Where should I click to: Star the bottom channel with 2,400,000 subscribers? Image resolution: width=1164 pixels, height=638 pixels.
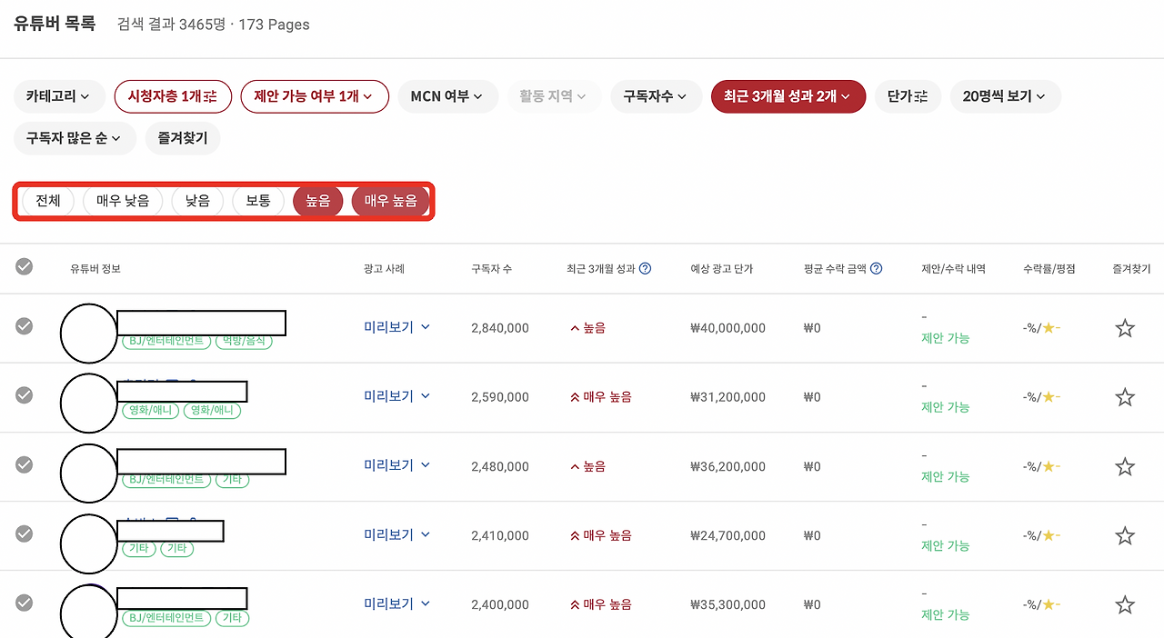pyautogui.click(x=1125, y=603)
